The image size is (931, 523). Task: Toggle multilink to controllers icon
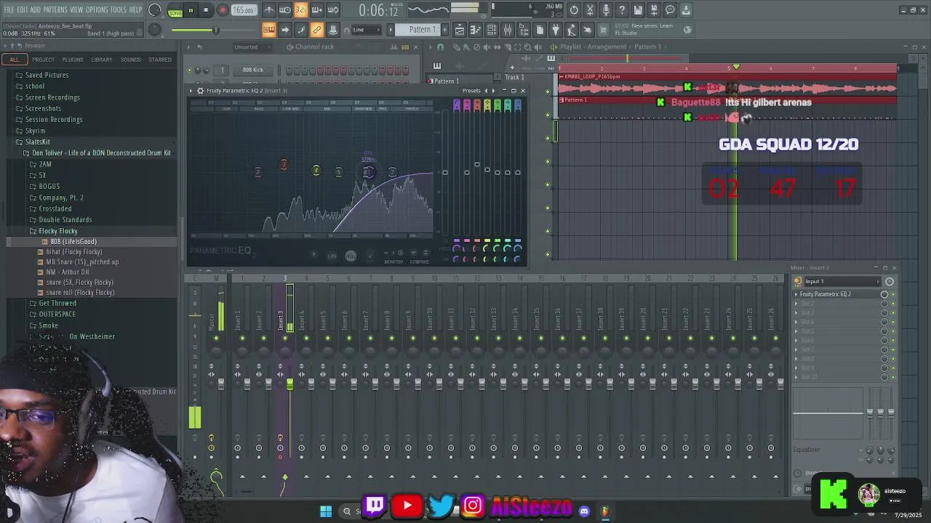coord(317,30)
